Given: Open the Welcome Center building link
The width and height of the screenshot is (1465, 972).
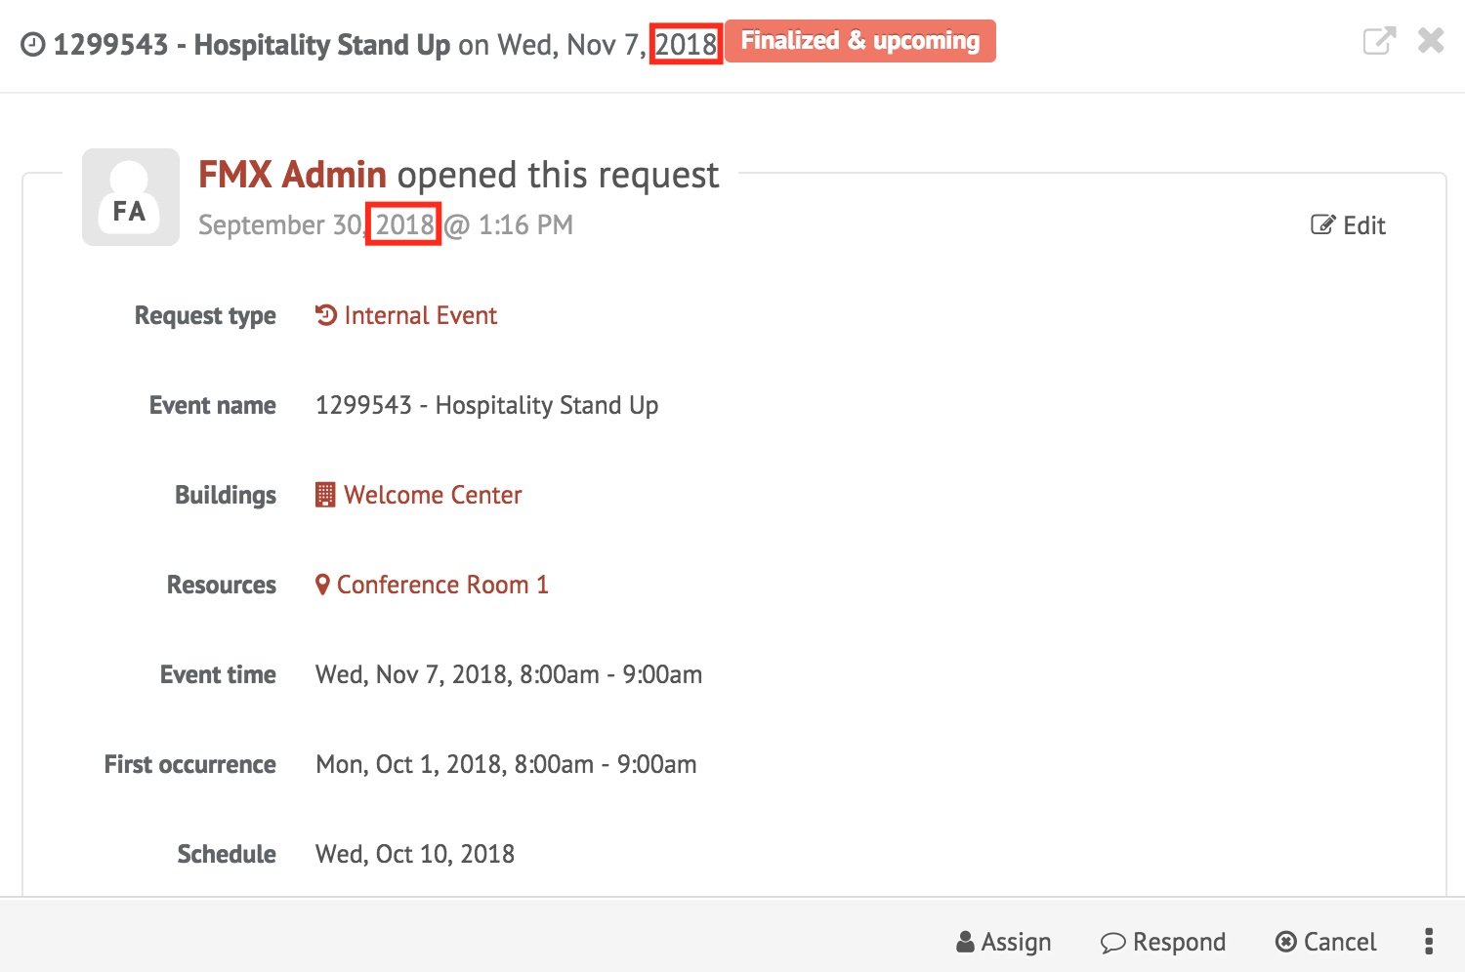Looking at the screenshot, I should (x=433, y=495).
